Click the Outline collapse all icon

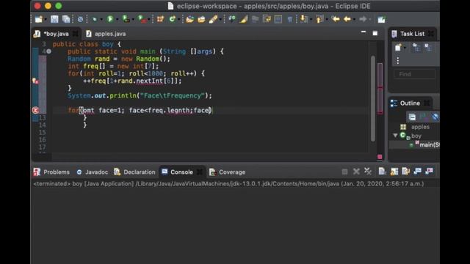[x=412, y=117]
